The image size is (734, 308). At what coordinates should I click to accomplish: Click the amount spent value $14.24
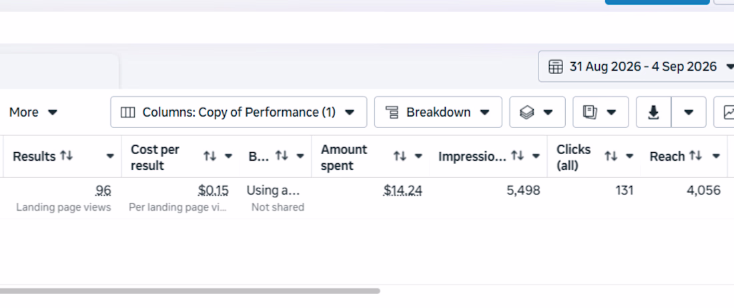click(x=402, y=190)
